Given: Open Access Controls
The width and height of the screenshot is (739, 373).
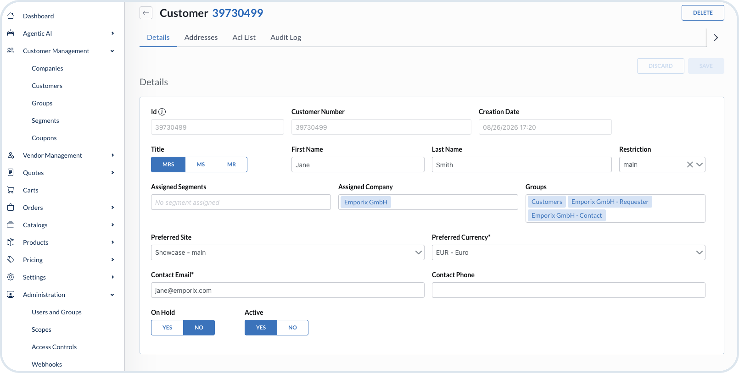Looking at the screenshot, I should click(54, 347).
